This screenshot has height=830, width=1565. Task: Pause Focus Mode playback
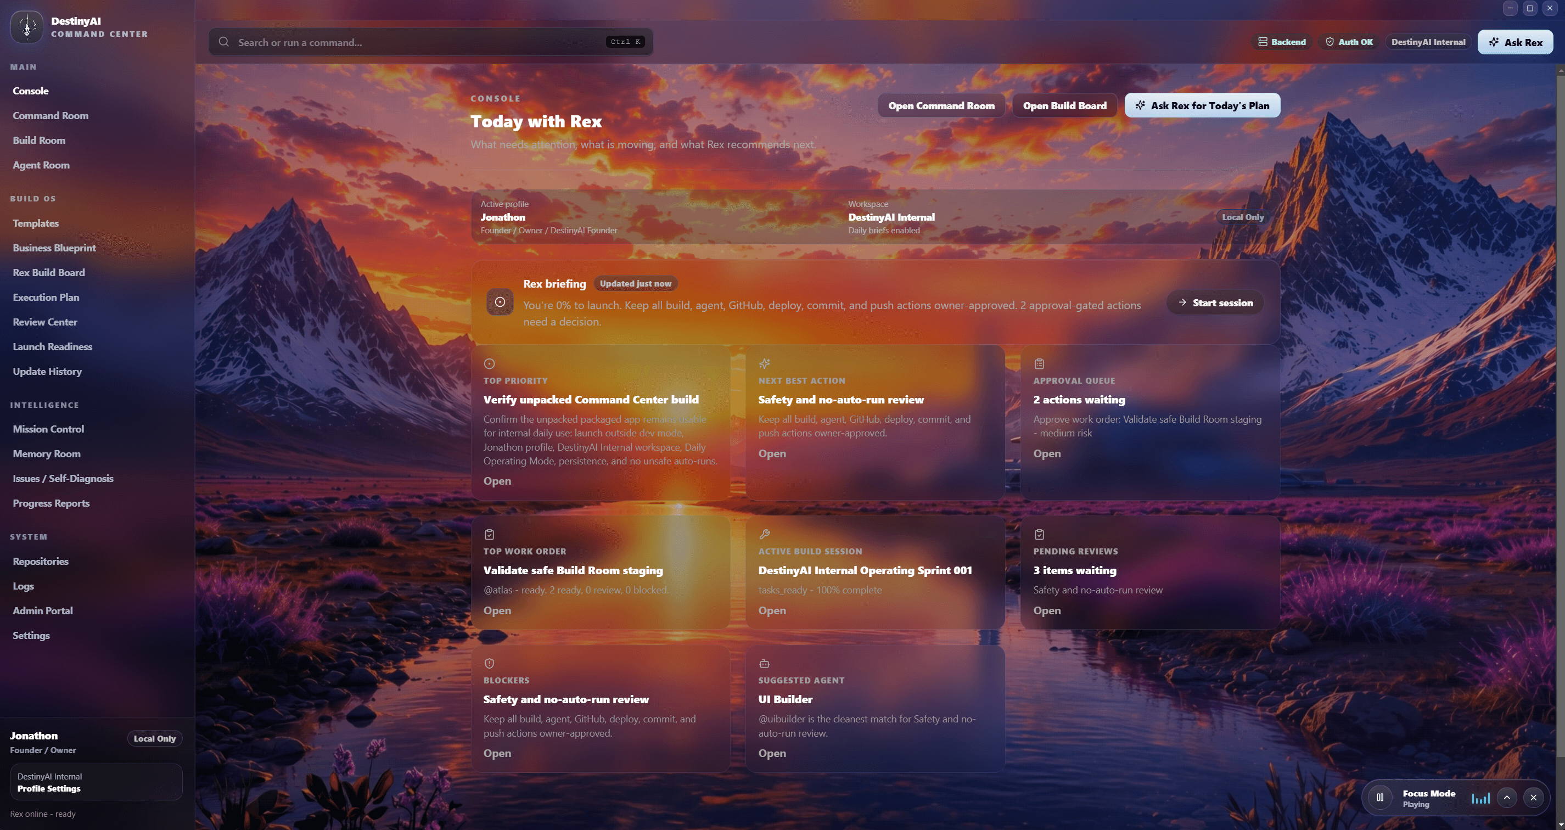pos(1379,798)
